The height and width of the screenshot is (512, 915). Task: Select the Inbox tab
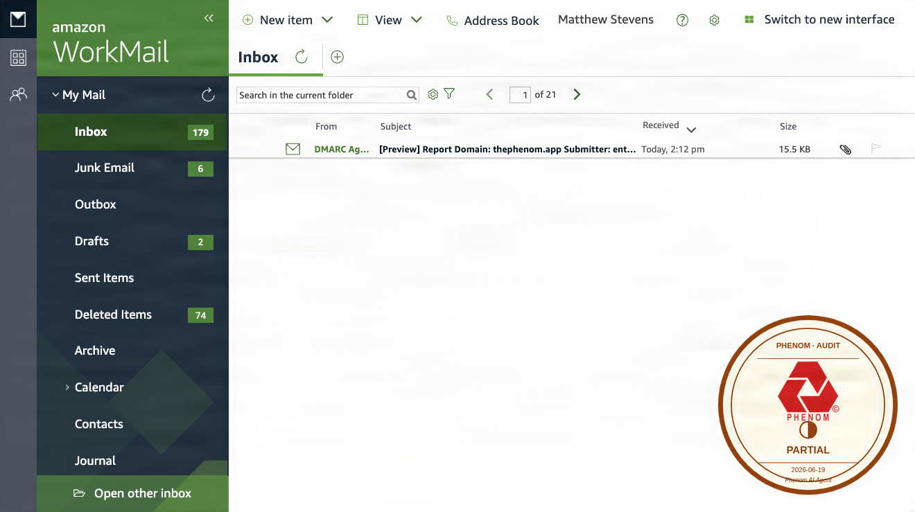258,57
